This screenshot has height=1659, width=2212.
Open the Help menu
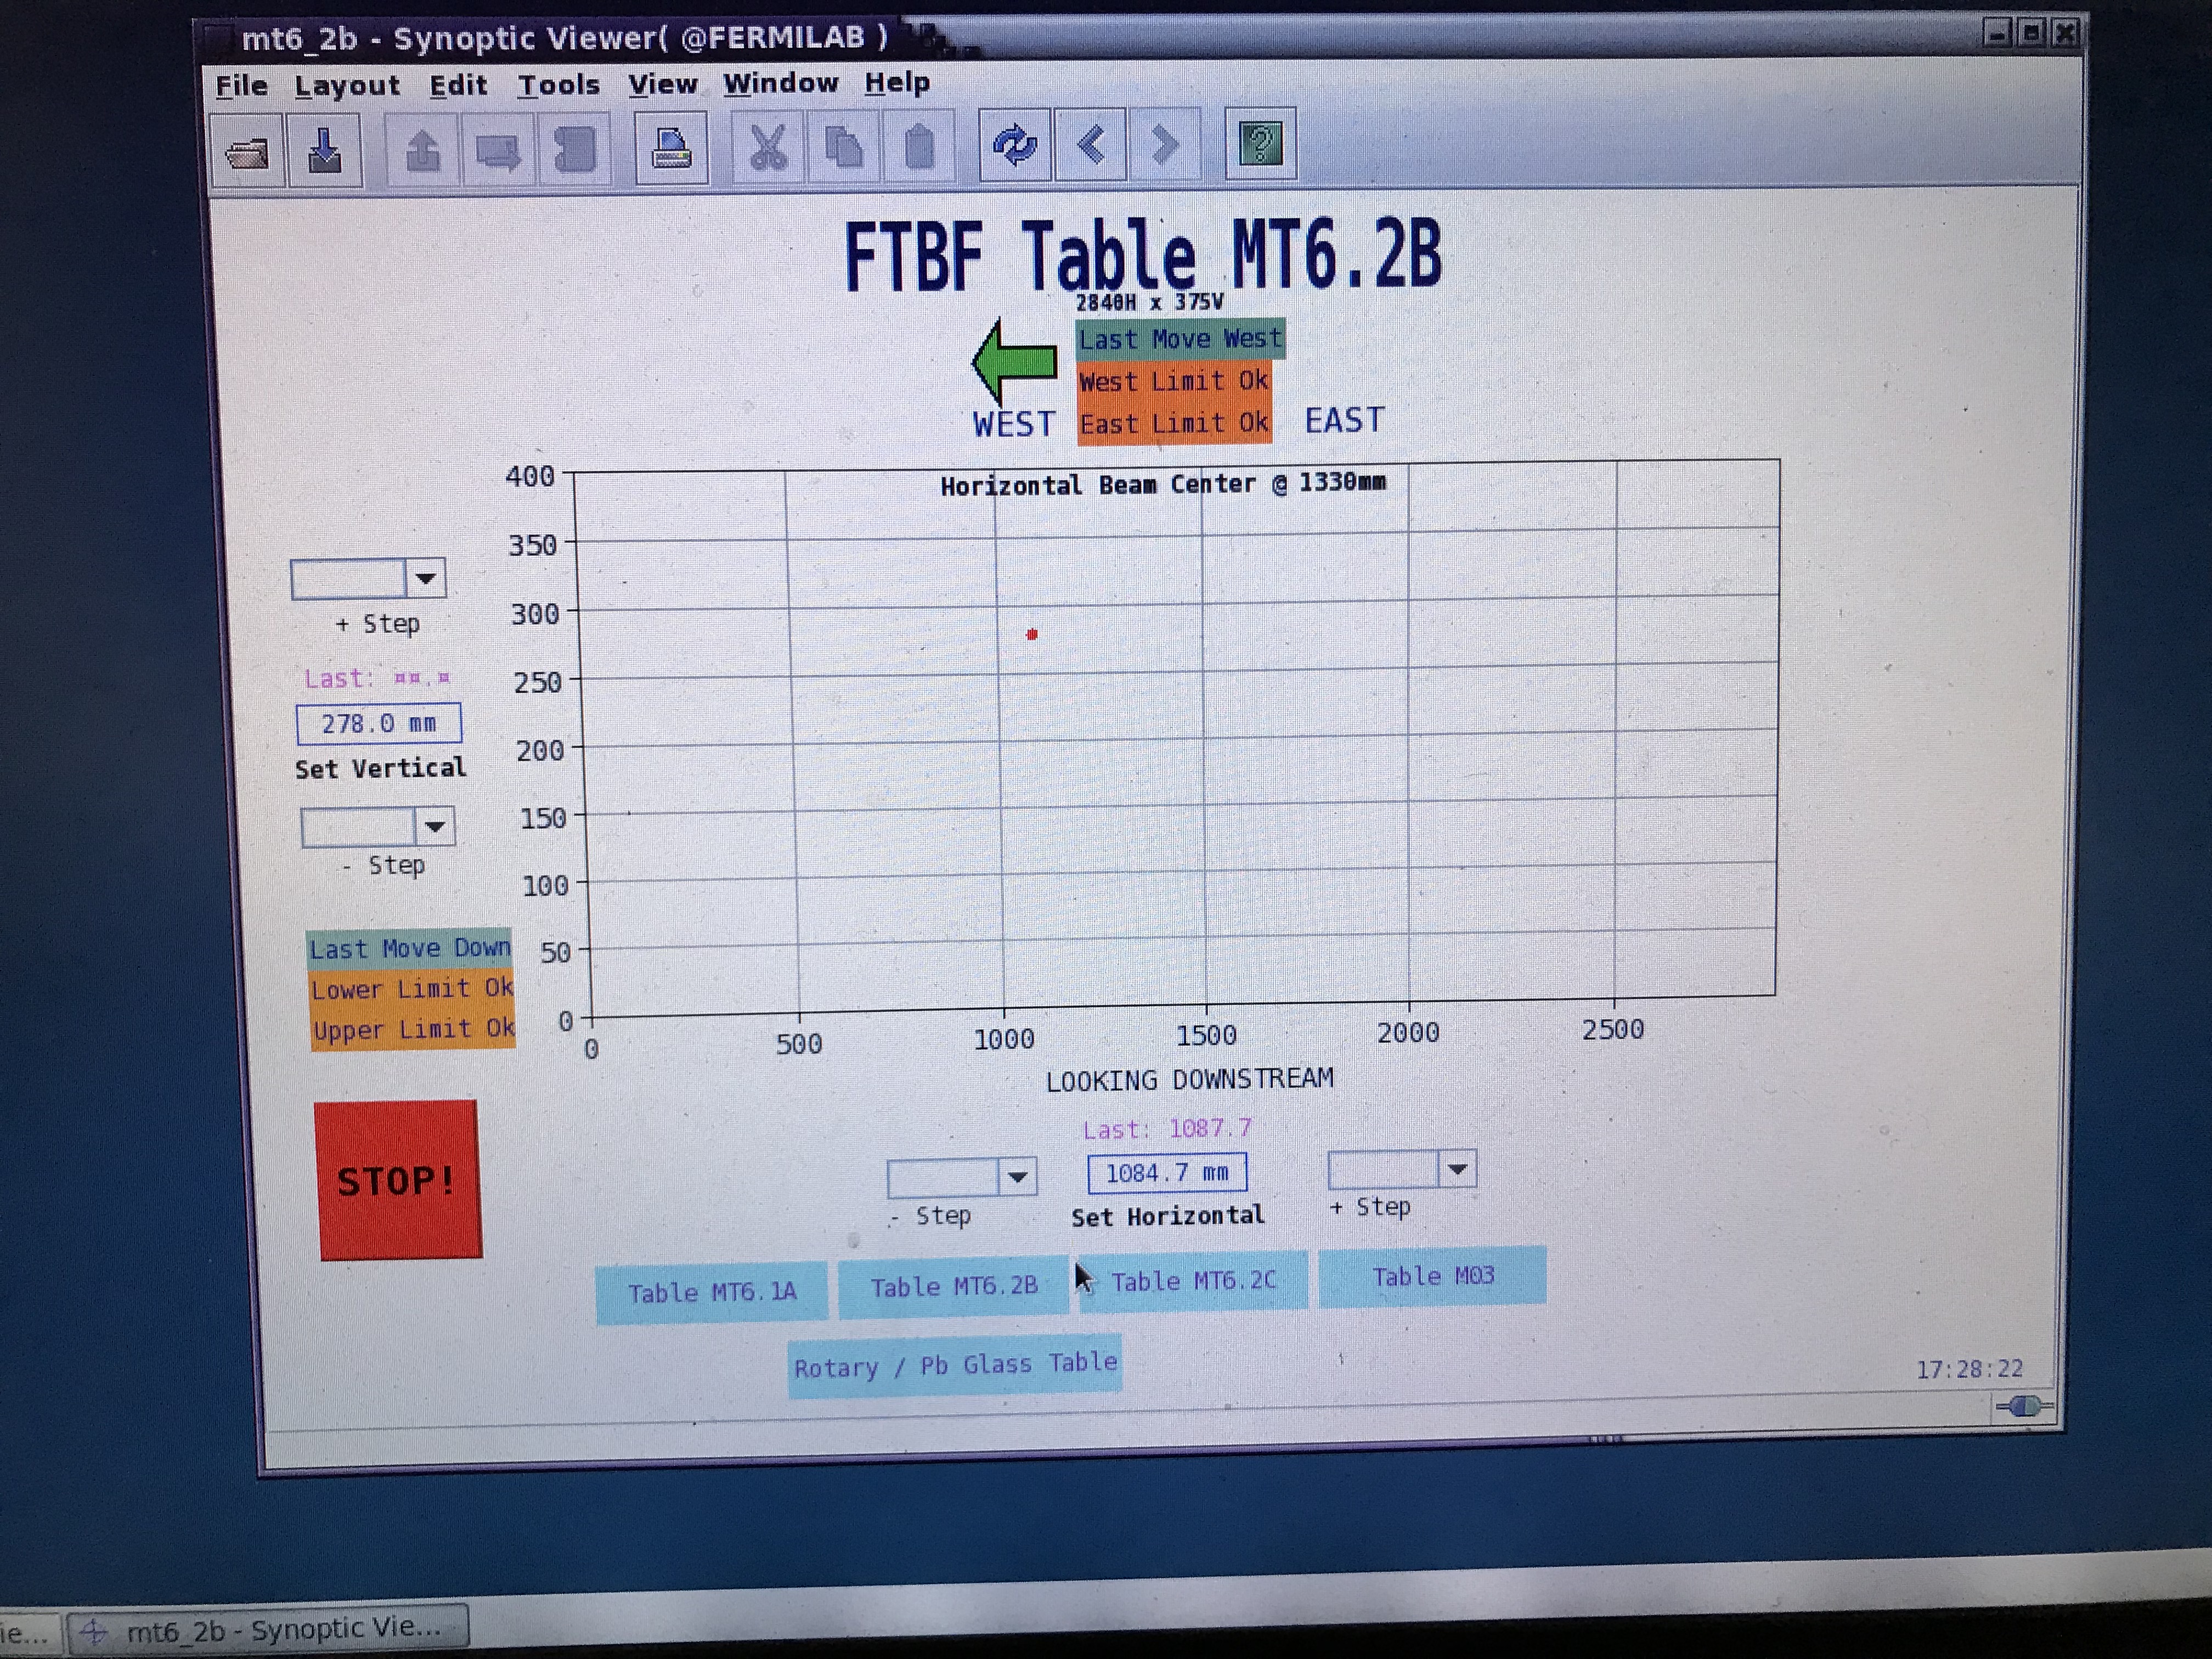(x=897, y=82)
